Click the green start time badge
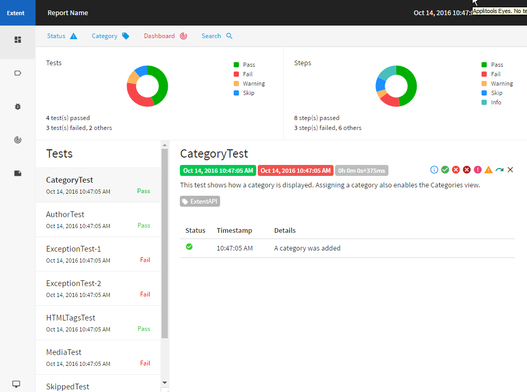 click(218, 171)
